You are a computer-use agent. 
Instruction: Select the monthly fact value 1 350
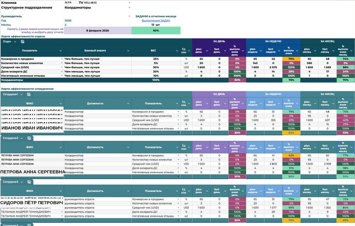click(327, 208)
